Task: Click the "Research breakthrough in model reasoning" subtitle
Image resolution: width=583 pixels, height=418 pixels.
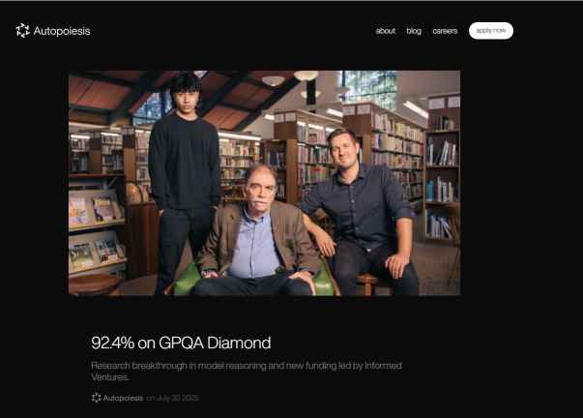Action: [x=247, y=372]
